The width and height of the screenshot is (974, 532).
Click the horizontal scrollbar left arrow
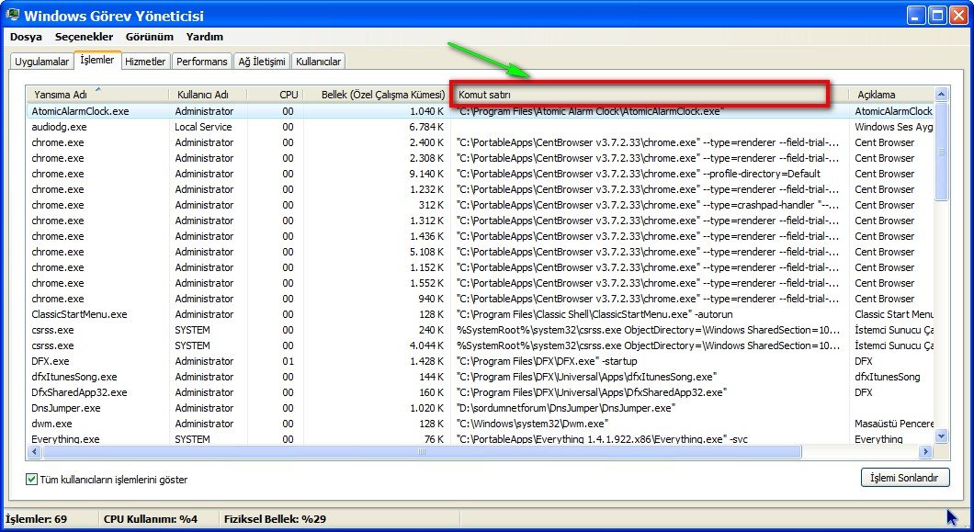coord(34,452)
